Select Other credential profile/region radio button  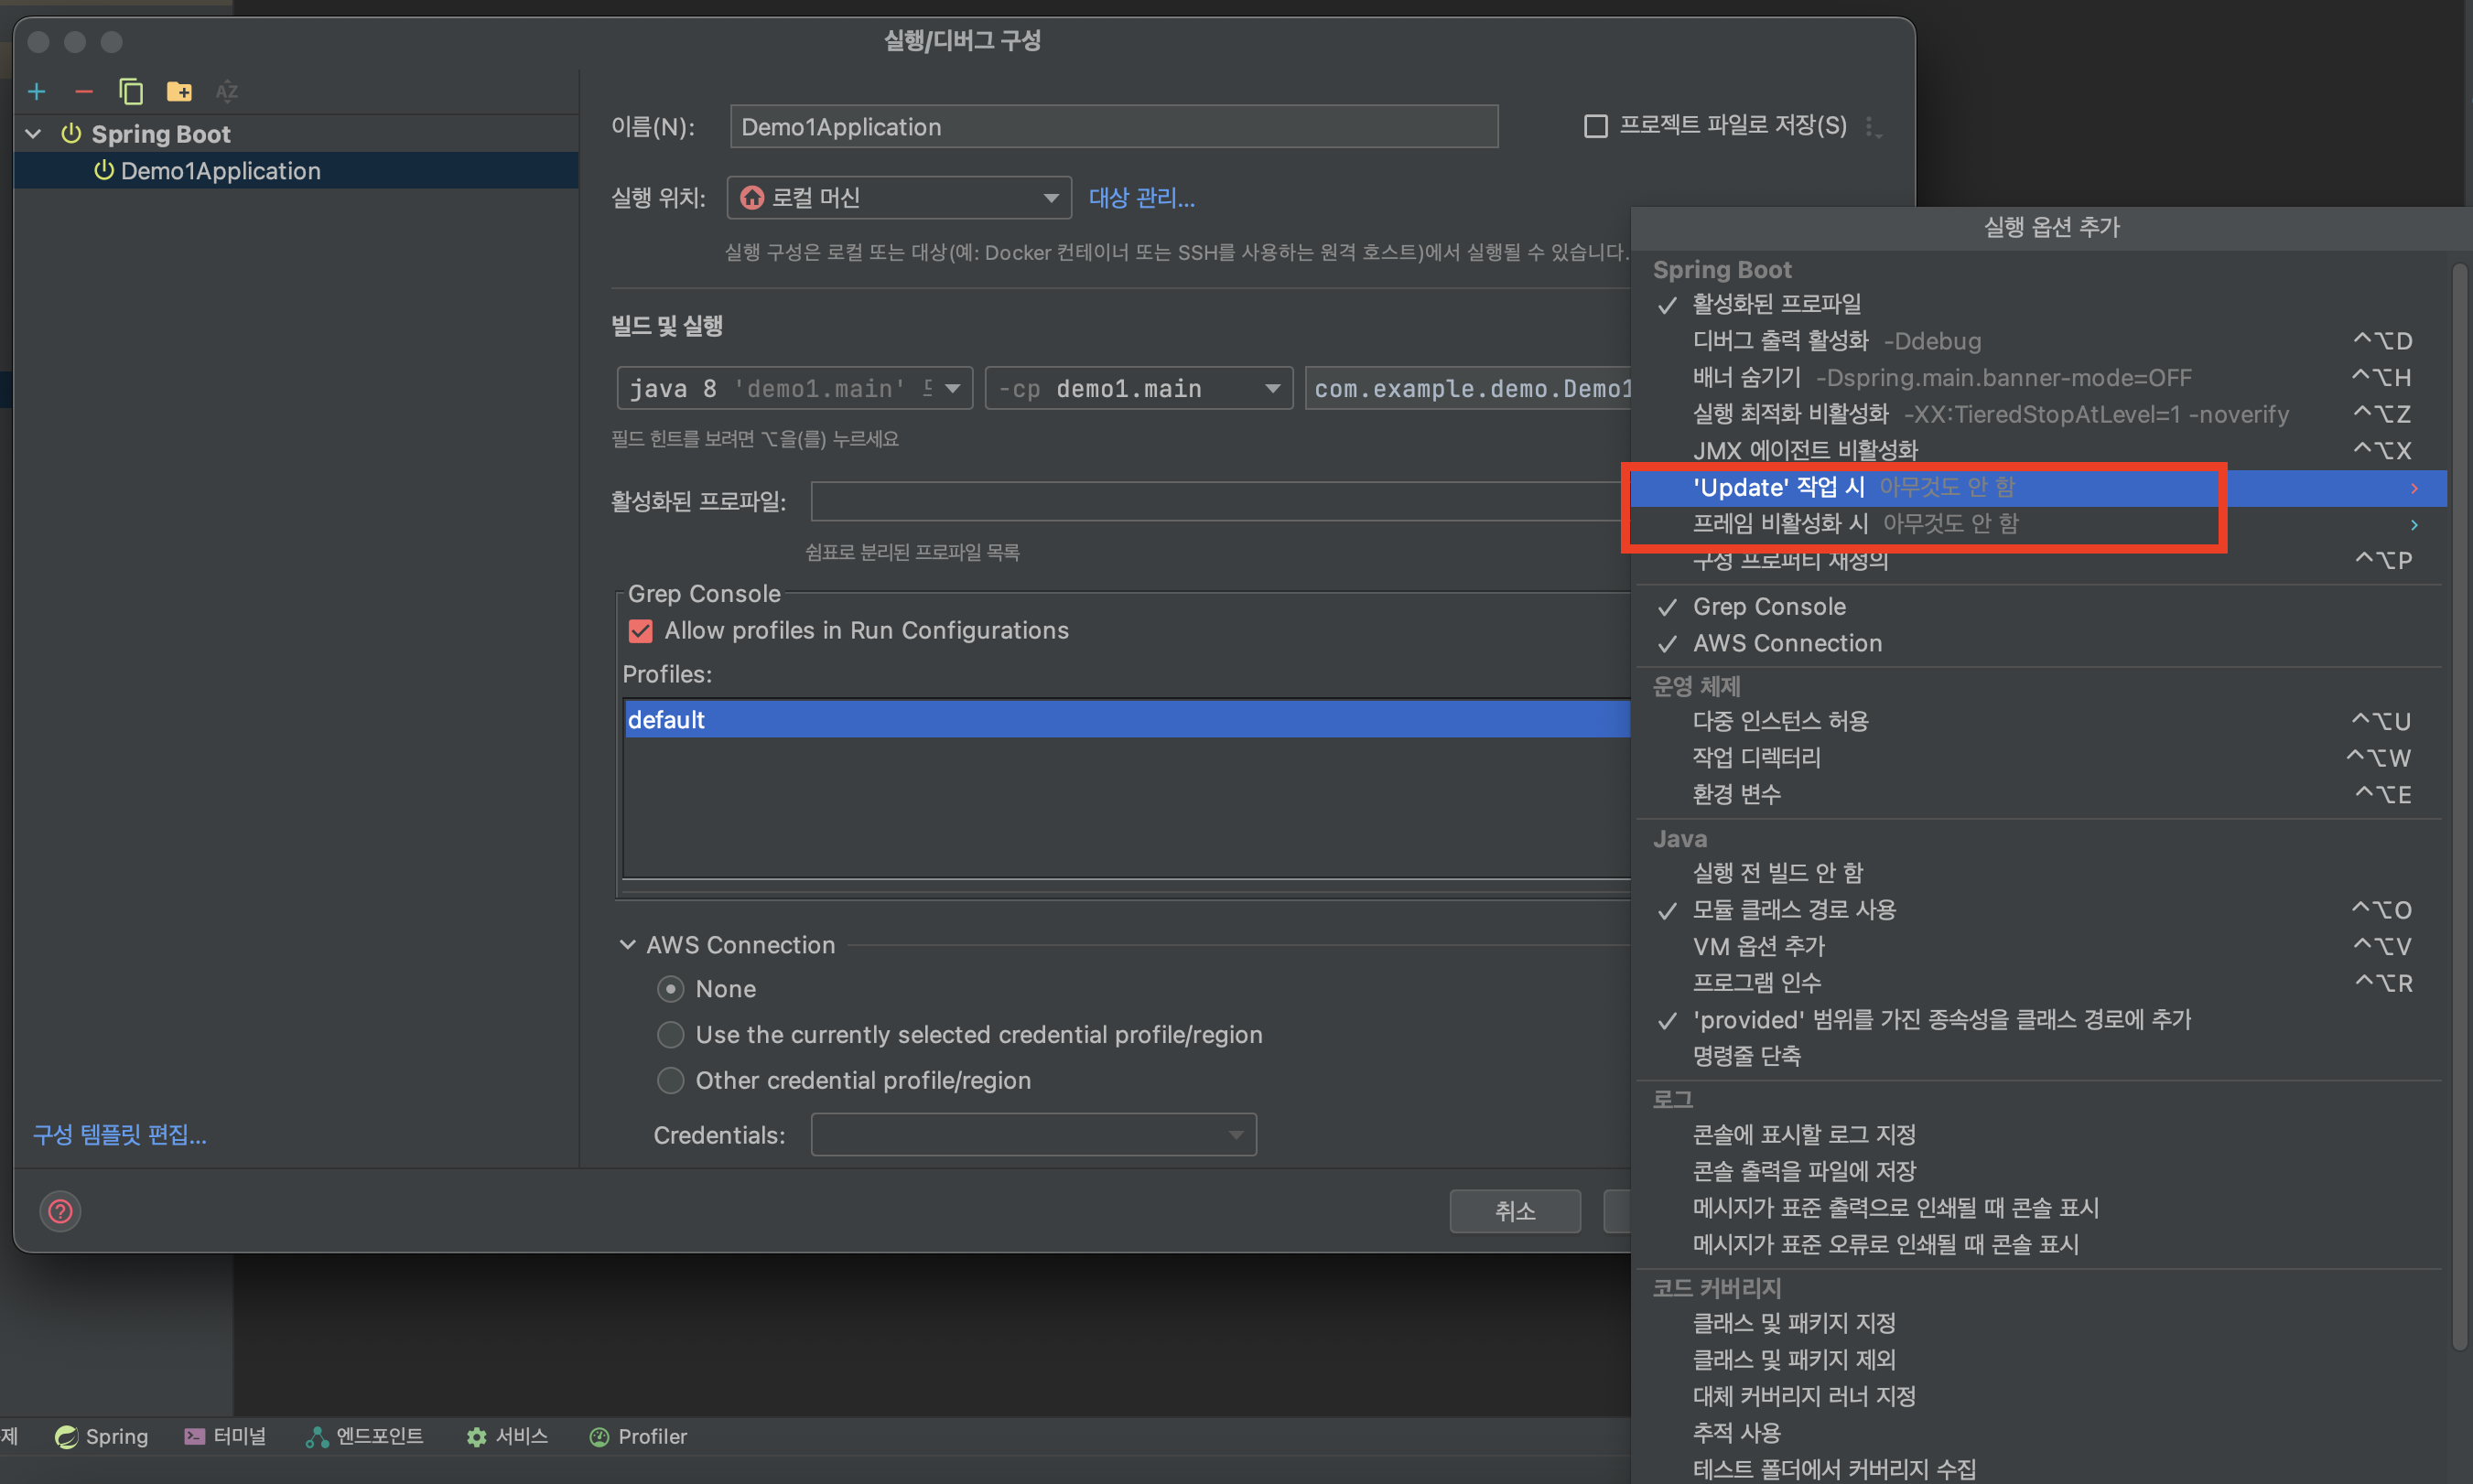[x=670, y=1080]
